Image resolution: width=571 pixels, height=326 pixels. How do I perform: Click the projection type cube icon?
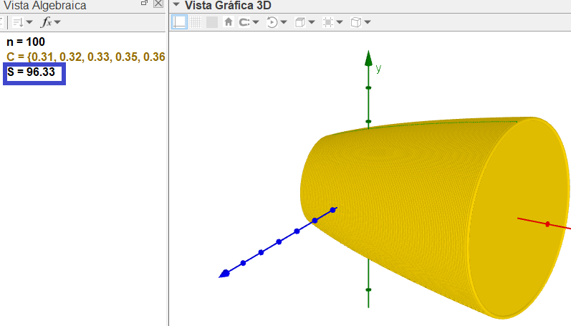[x=356, y=22]
